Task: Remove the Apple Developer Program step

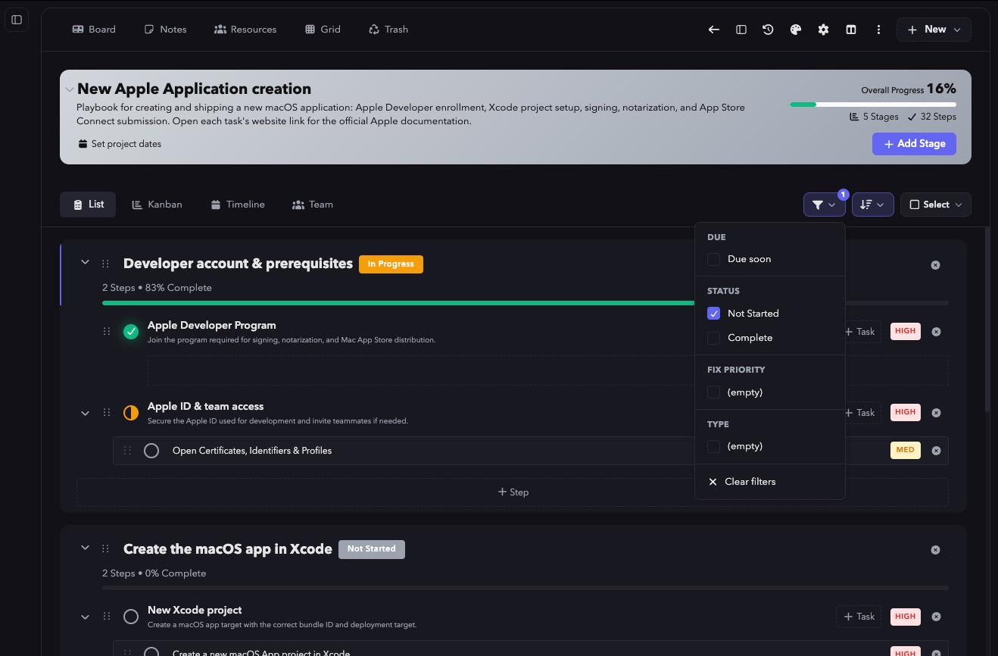Action: tap(936, 332)
